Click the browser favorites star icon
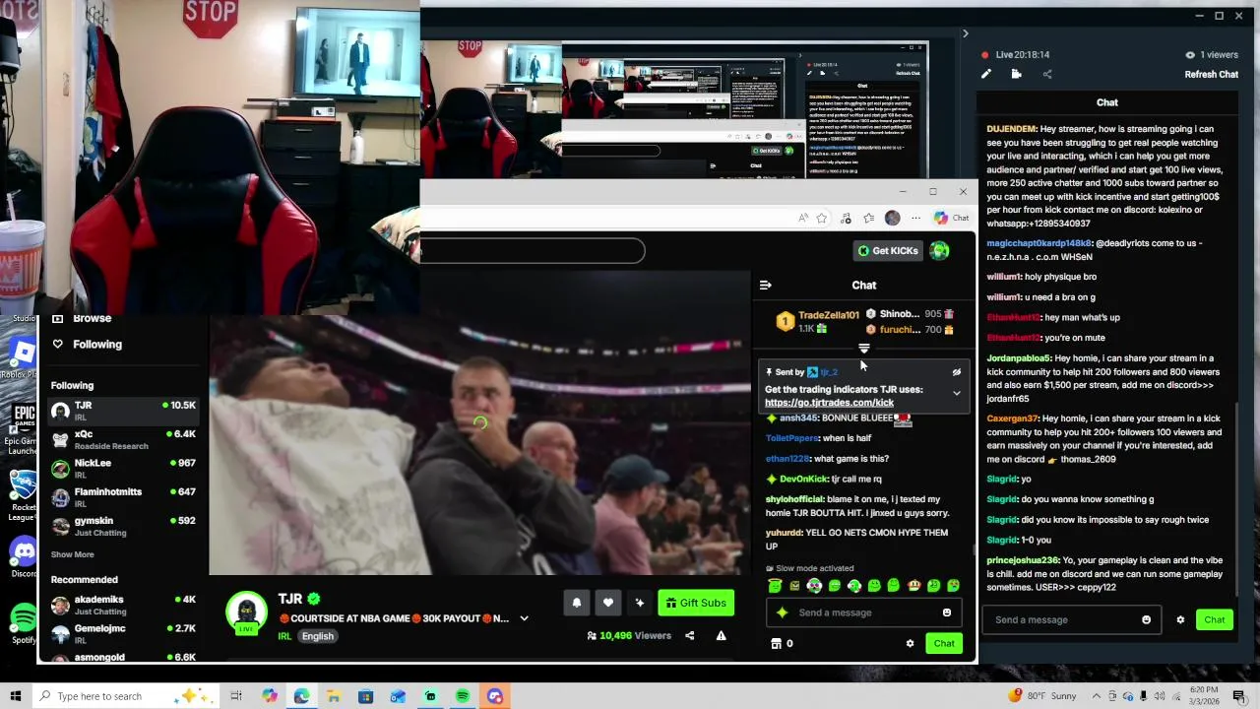The image size is (1260, 709). pos(822,219)
